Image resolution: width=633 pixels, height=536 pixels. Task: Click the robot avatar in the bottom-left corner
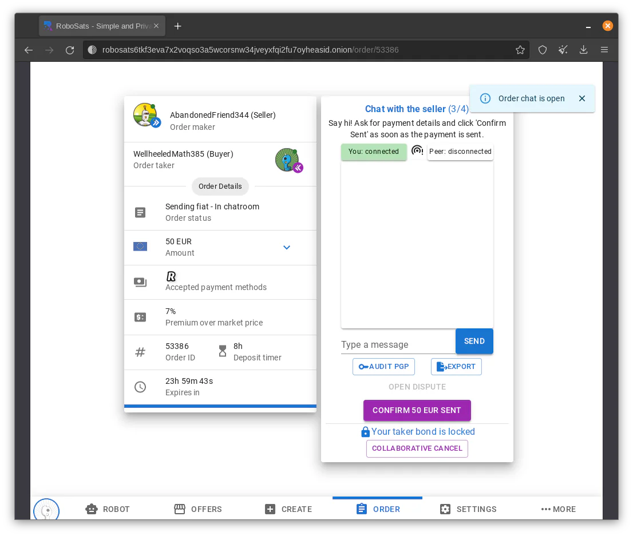coord(46,510)
